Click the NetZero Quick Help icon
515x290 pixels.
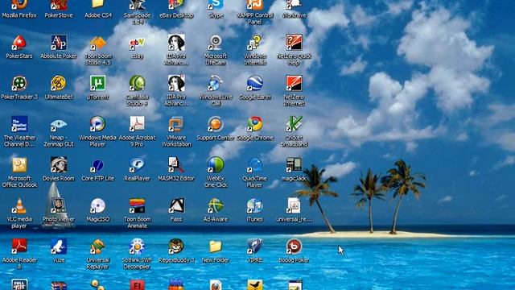coord(294,43)
